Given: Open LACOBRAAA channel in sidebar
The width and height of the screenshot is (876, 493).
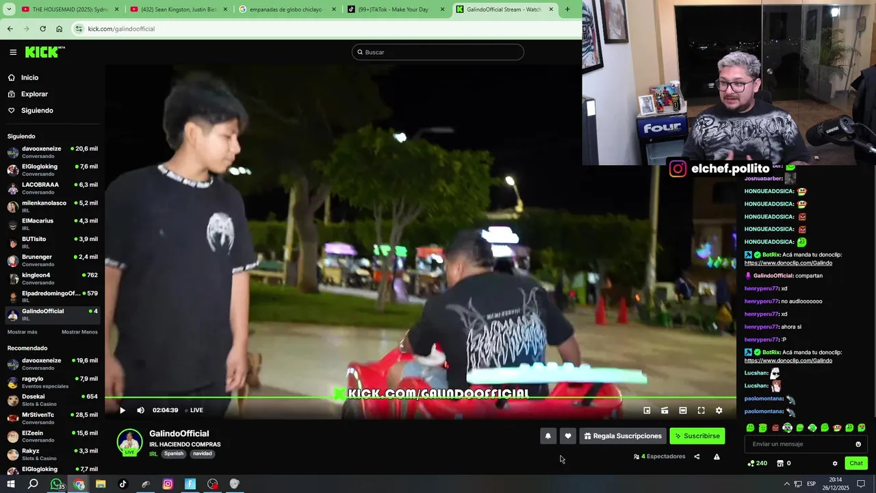Looking at the screenshot, I should pos(52,188).
